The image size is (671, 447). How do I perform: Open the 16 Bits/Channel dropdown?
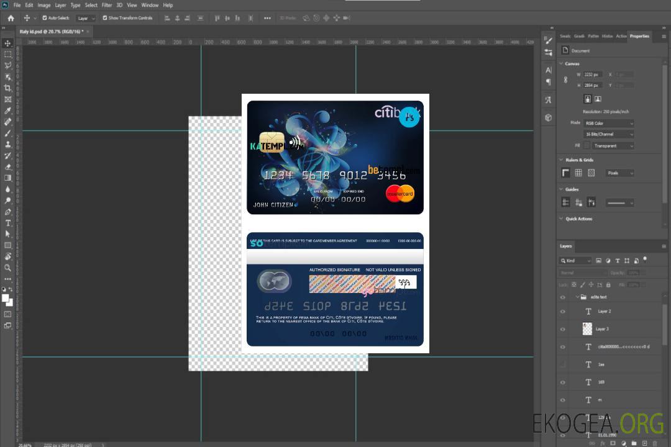608,134
